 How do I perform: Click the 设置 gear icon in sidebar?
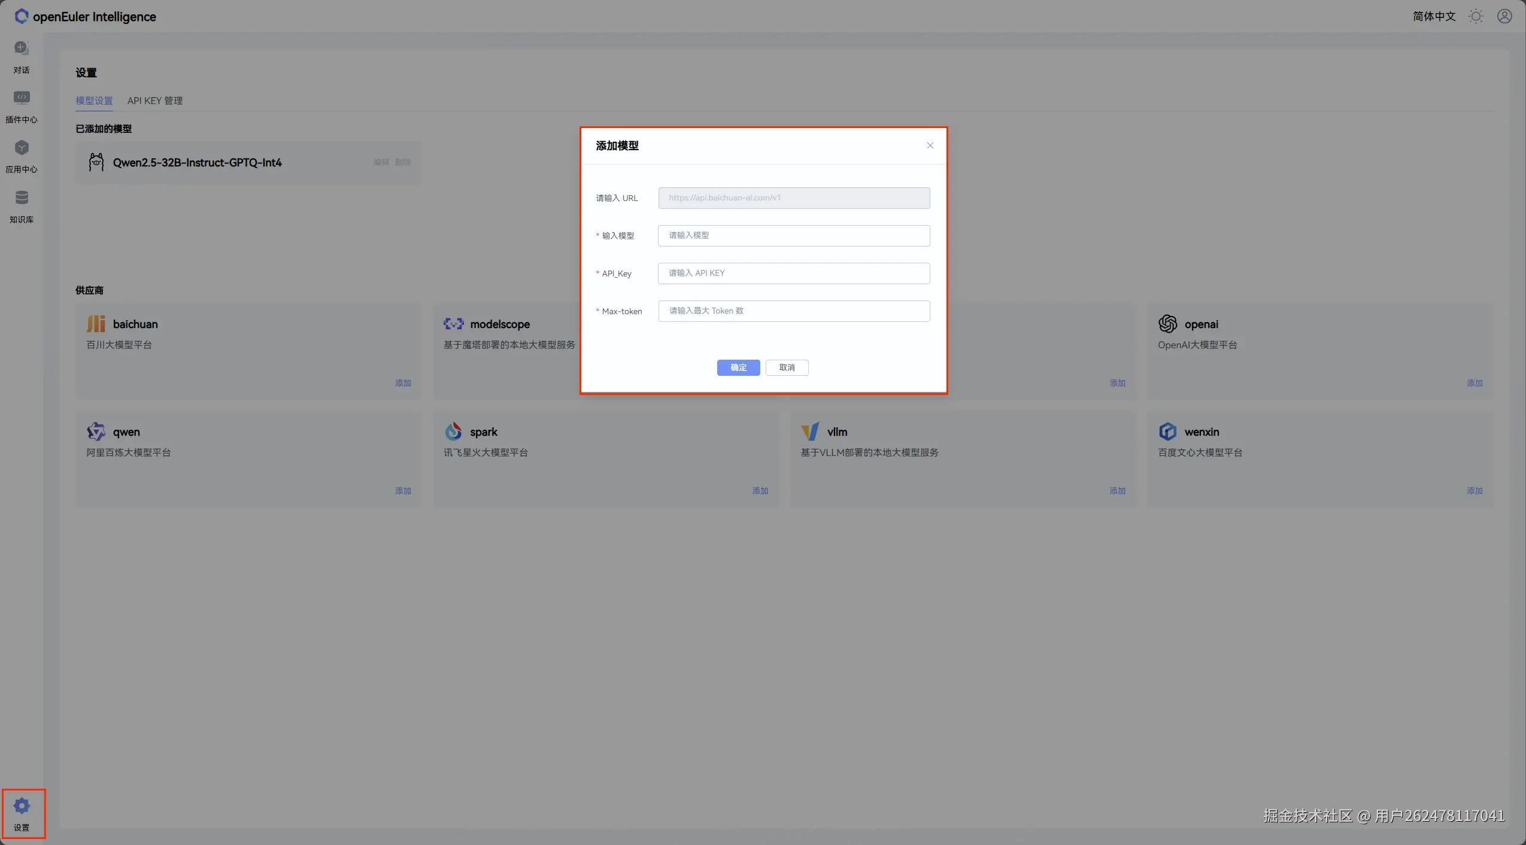tap(22, 806)
